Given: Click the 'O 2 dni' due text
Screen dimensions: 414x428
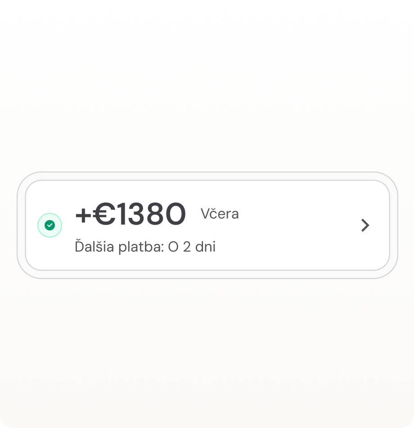Looking at the screenshot, I should (192, 247).
